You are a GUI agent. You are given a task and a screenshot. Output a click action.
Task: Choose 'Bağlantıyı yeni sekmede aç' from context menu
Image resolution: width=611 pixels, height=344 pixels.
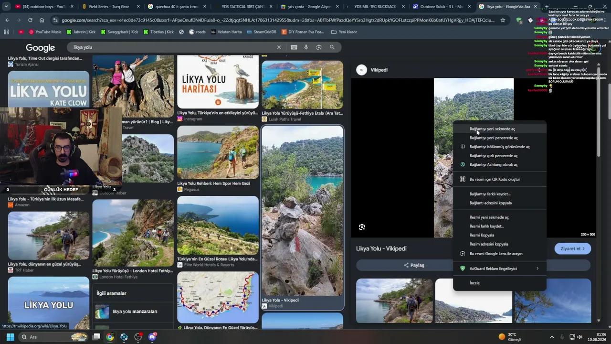(x=500, y=129)
